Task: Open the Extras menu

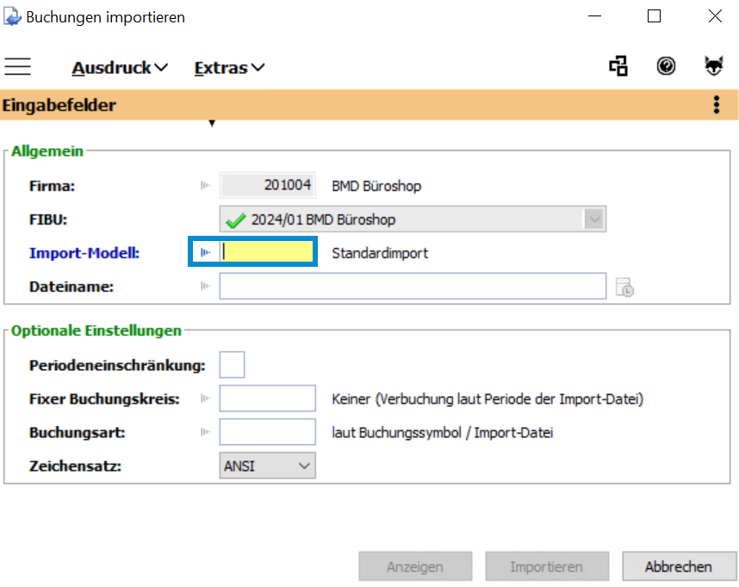Action: tap(229, 67)
